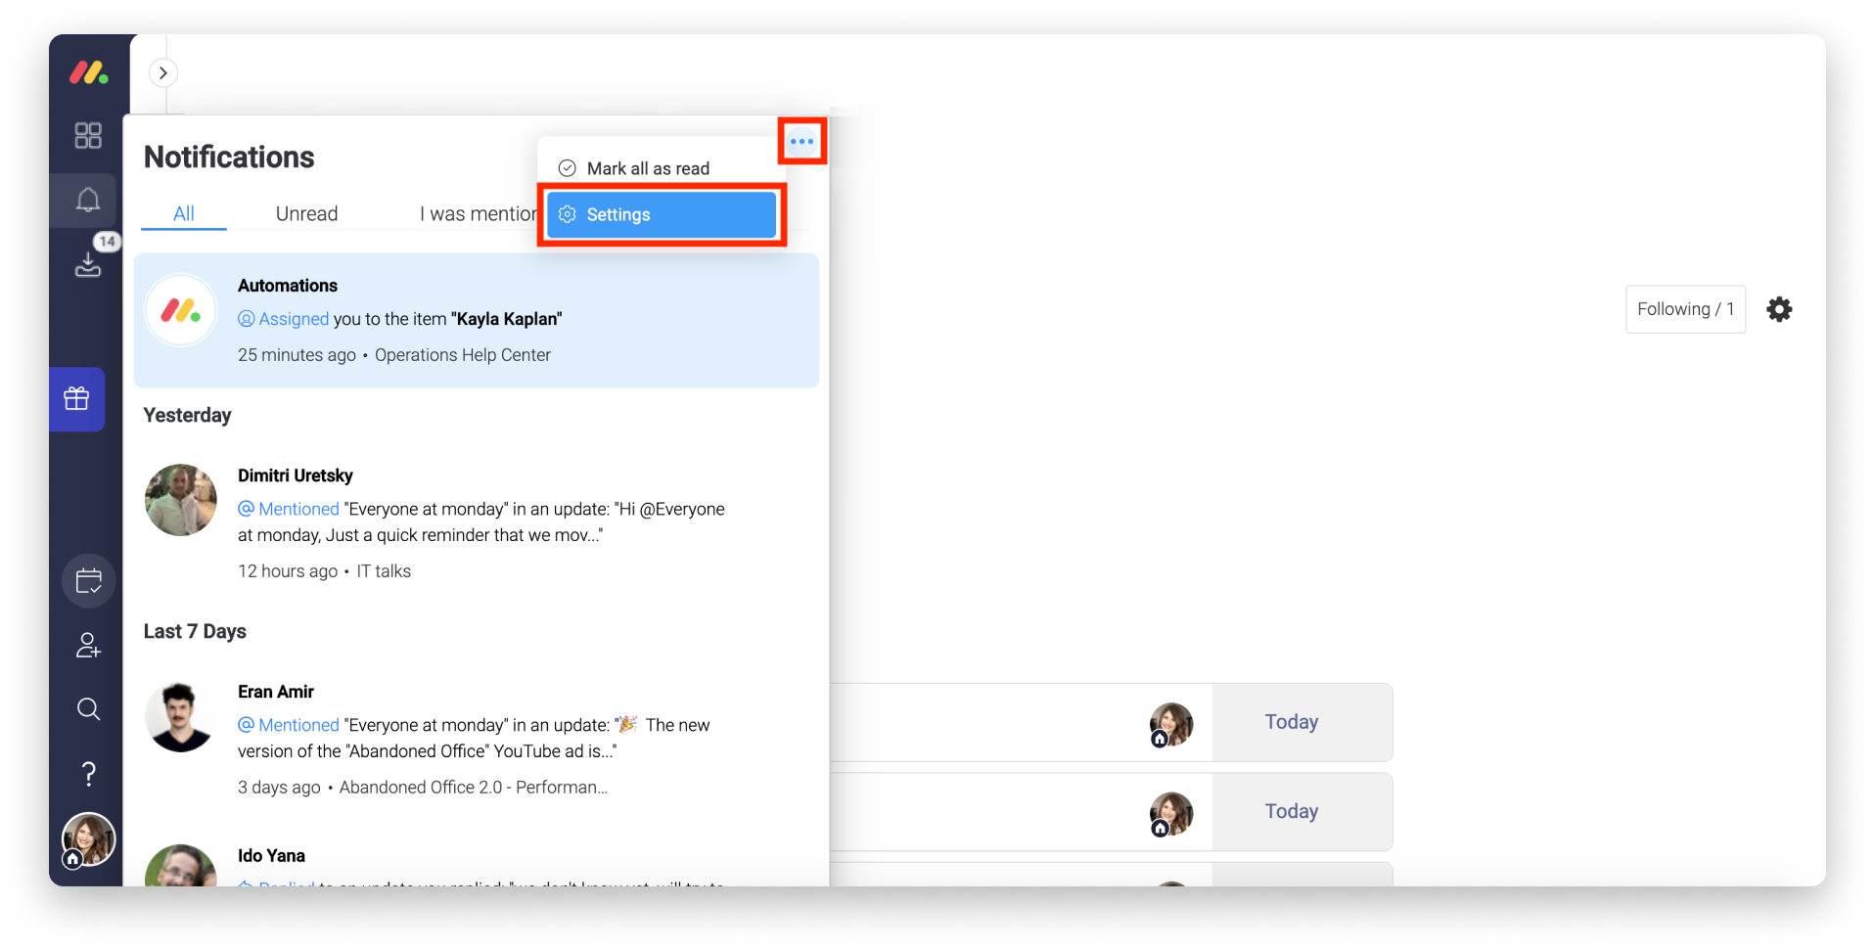Image resolution: width=1875 pixels, height=950 pixels.
Task: Open the Automations notification about Kayla Kaplan
Action: coord(477,321)
